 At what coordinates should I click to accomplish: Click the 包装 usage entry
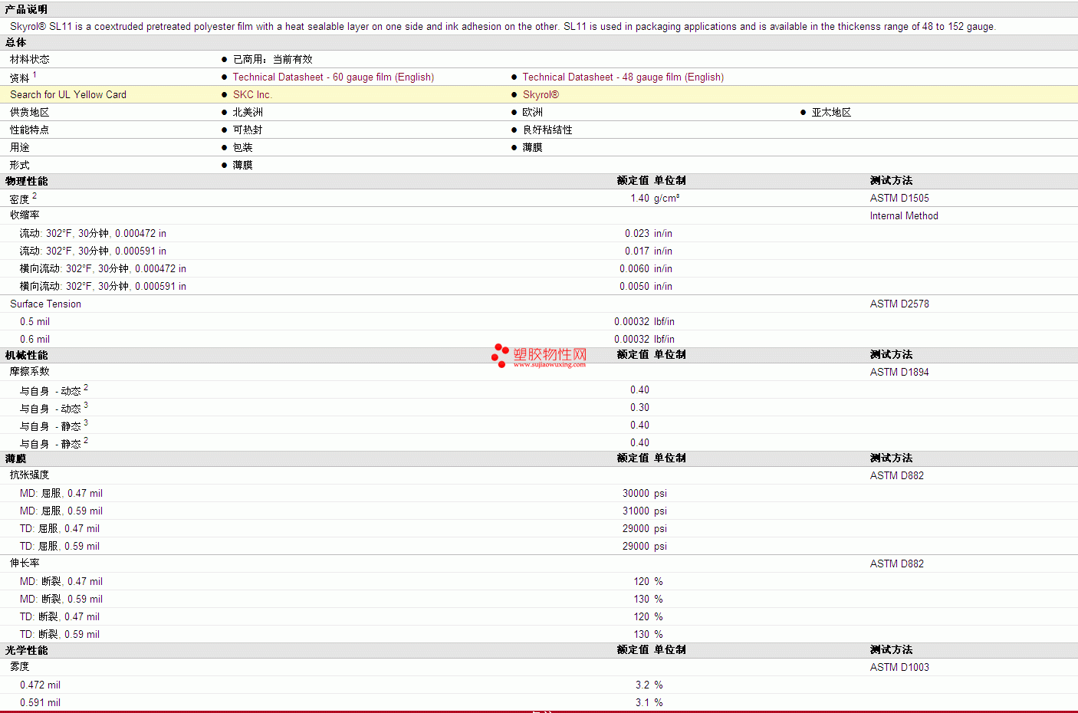(x=243, y=147)
